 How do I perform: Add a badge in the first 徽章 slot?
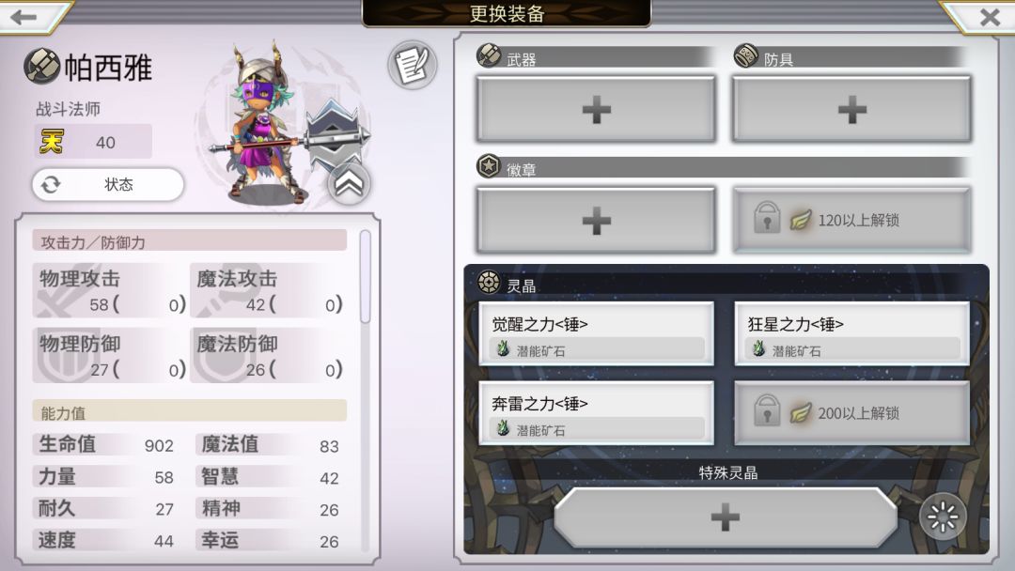[x=596, y=221]
